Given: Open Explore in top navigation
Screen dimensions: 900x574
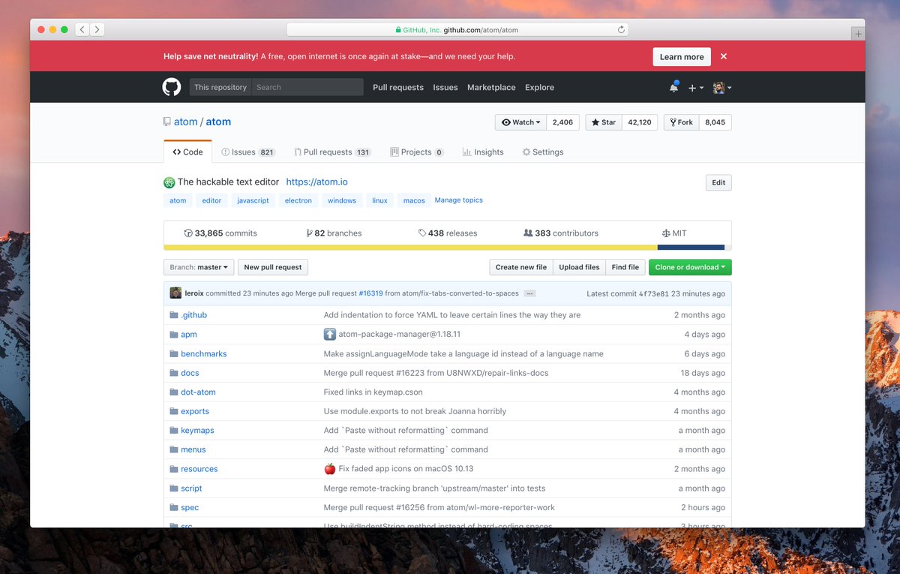Looking at the screenshot, I should (x=539, y=88).
